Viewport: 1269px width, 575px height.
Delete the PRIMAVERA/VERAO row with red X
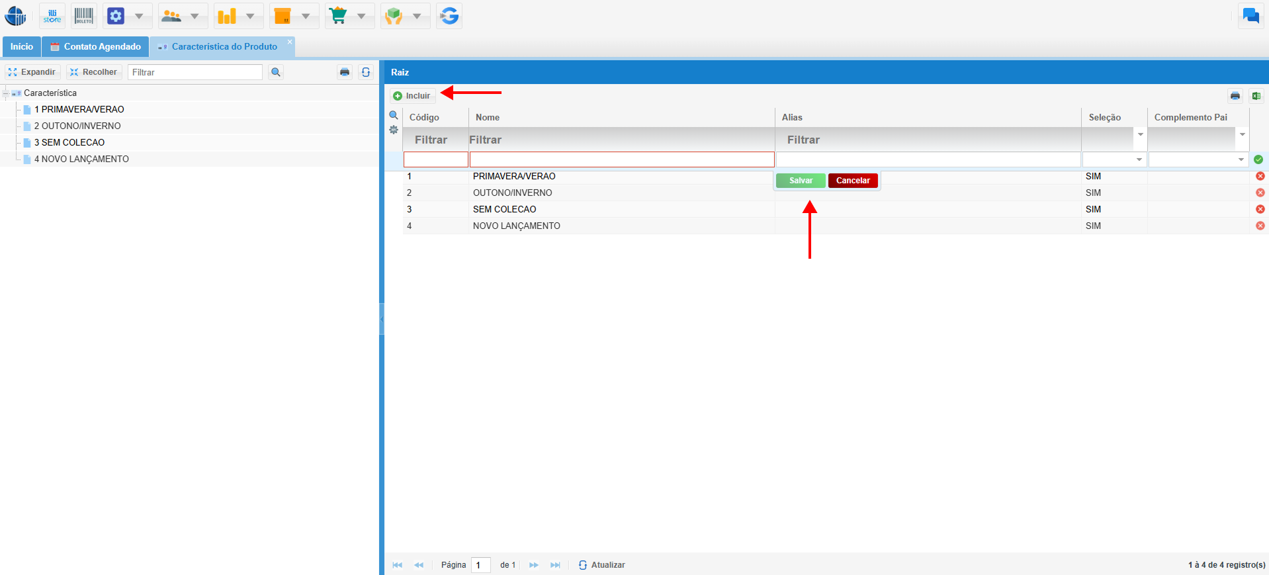click(1260, 176)
